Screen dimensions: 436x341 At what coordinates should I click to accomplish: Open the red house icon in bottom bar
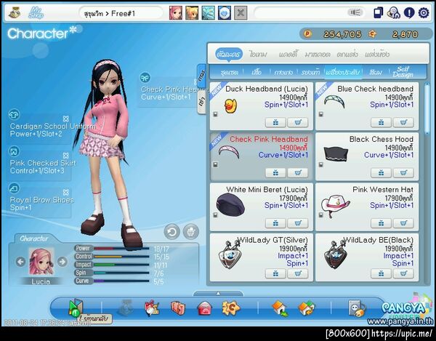click(x=204, y=308)
